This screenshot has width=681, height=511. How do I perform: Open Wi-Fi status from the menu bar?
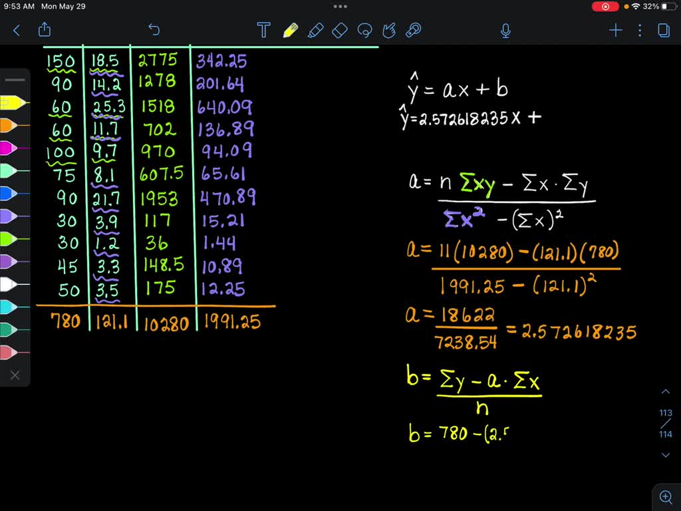pyautogui.click(x=636, y=6)
